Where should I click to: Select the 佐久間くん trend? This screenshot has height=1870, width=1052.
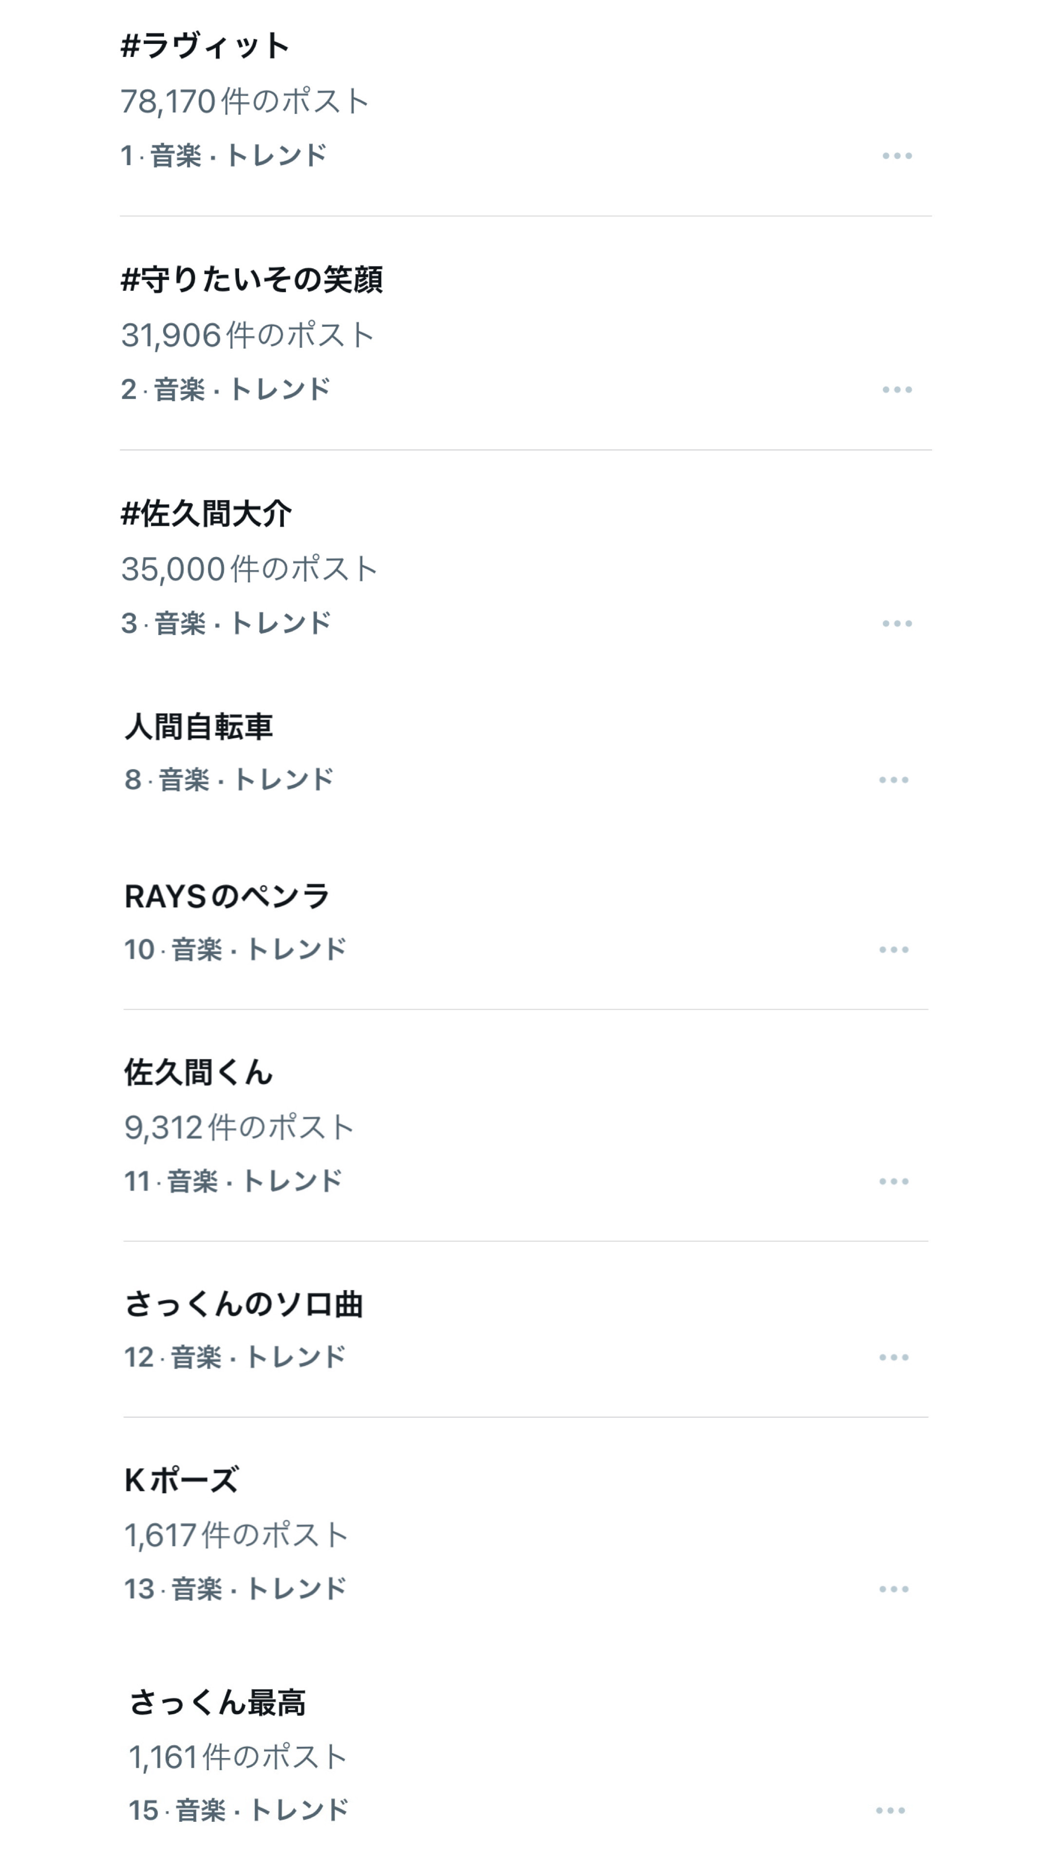tap(198, 1072)
